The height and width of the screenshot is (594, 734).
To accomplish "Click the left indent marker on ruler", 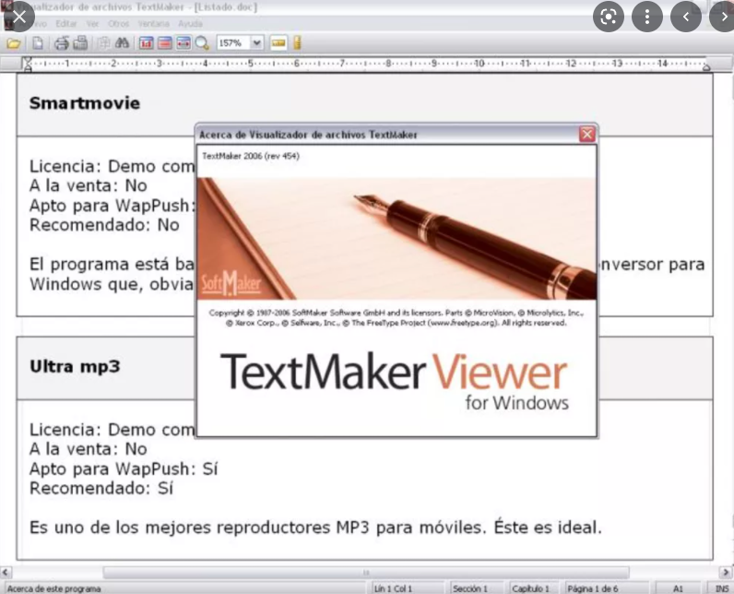I will 28,65.
